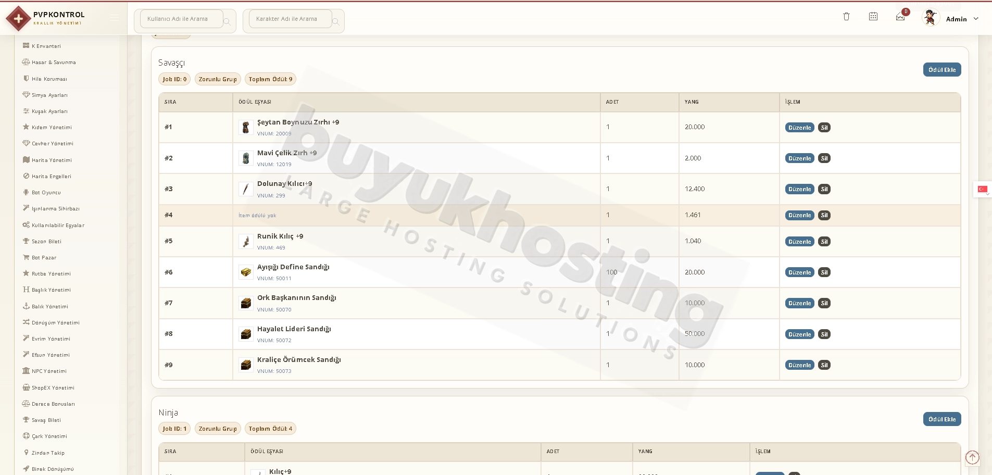Click the Harita Engelleri blocked icon
992x475 pixels.
point(26,176)
